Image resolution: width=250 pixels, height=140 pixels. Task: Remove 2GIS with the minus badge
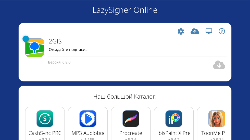tap(26, 39)
